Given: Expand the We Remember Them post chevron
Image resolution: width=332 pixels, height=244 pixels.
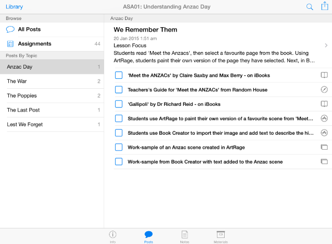Looking at the screenshot, I should (x=326, y=45).
